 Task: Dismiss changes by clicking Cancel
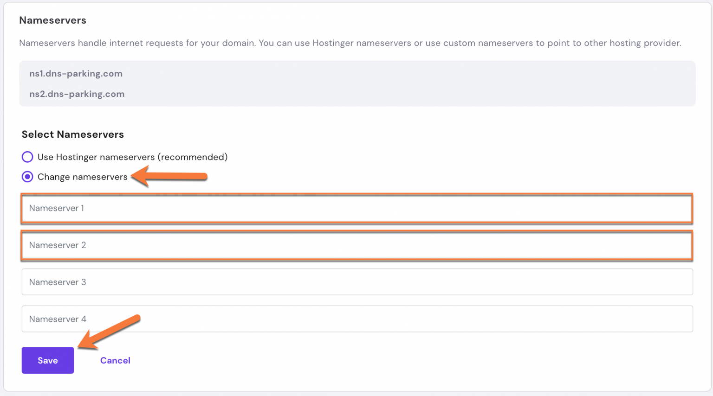[115, 360]
